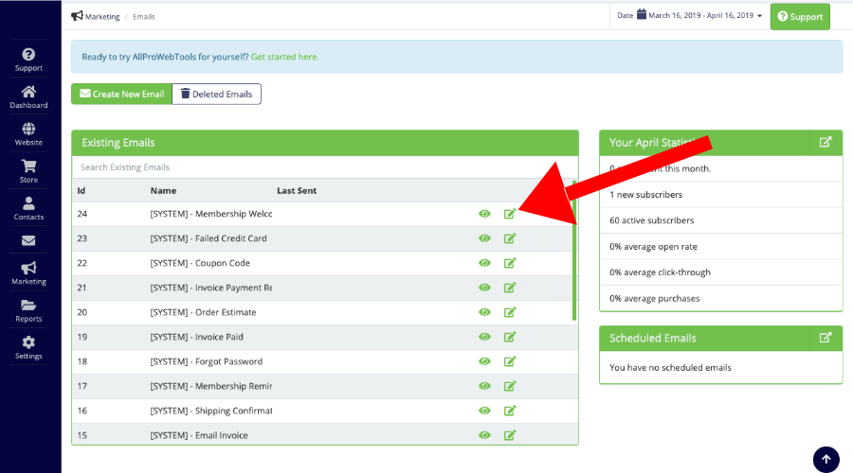Click the Search Existing Emails field

pos(322,167)
